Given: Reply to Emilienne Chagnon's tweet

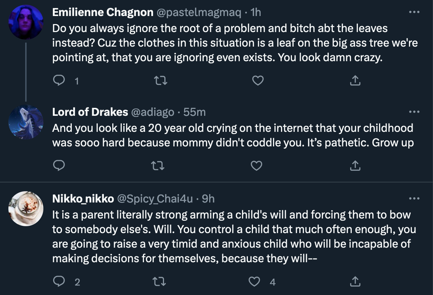Looking at the screenshot, I should coord(59,80).
